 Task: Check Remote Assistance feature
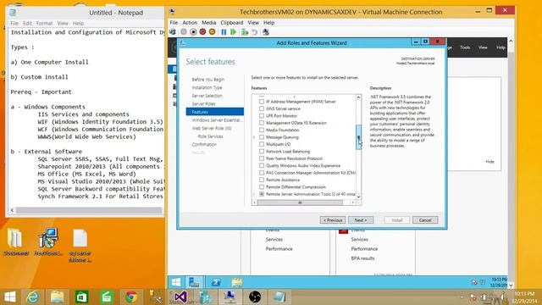[x=262, y=180]
